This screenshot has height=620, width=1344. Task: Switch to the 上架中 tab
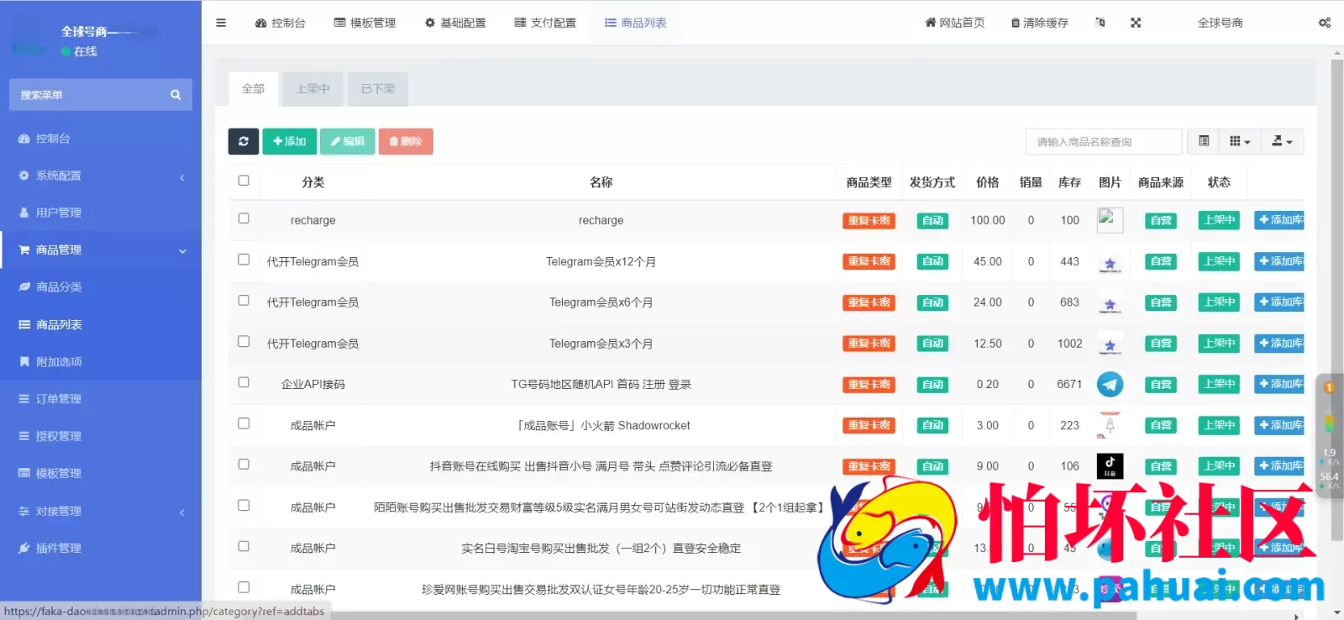click(313, 89)
